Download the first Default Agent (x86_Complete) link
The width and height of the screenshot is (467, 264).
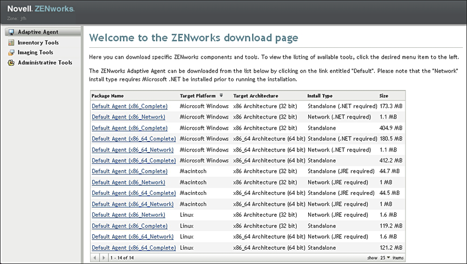[x=129, y=106]
